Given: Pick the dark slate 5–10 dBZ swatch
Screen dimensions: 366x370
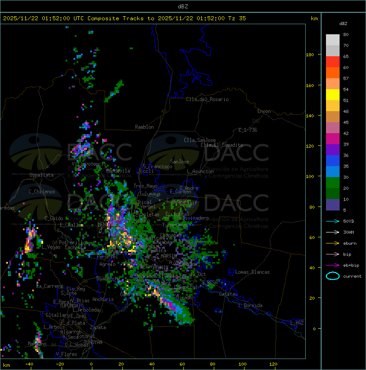Looking at the screenshot, I should pyautogui.click(x=333, y=205).
